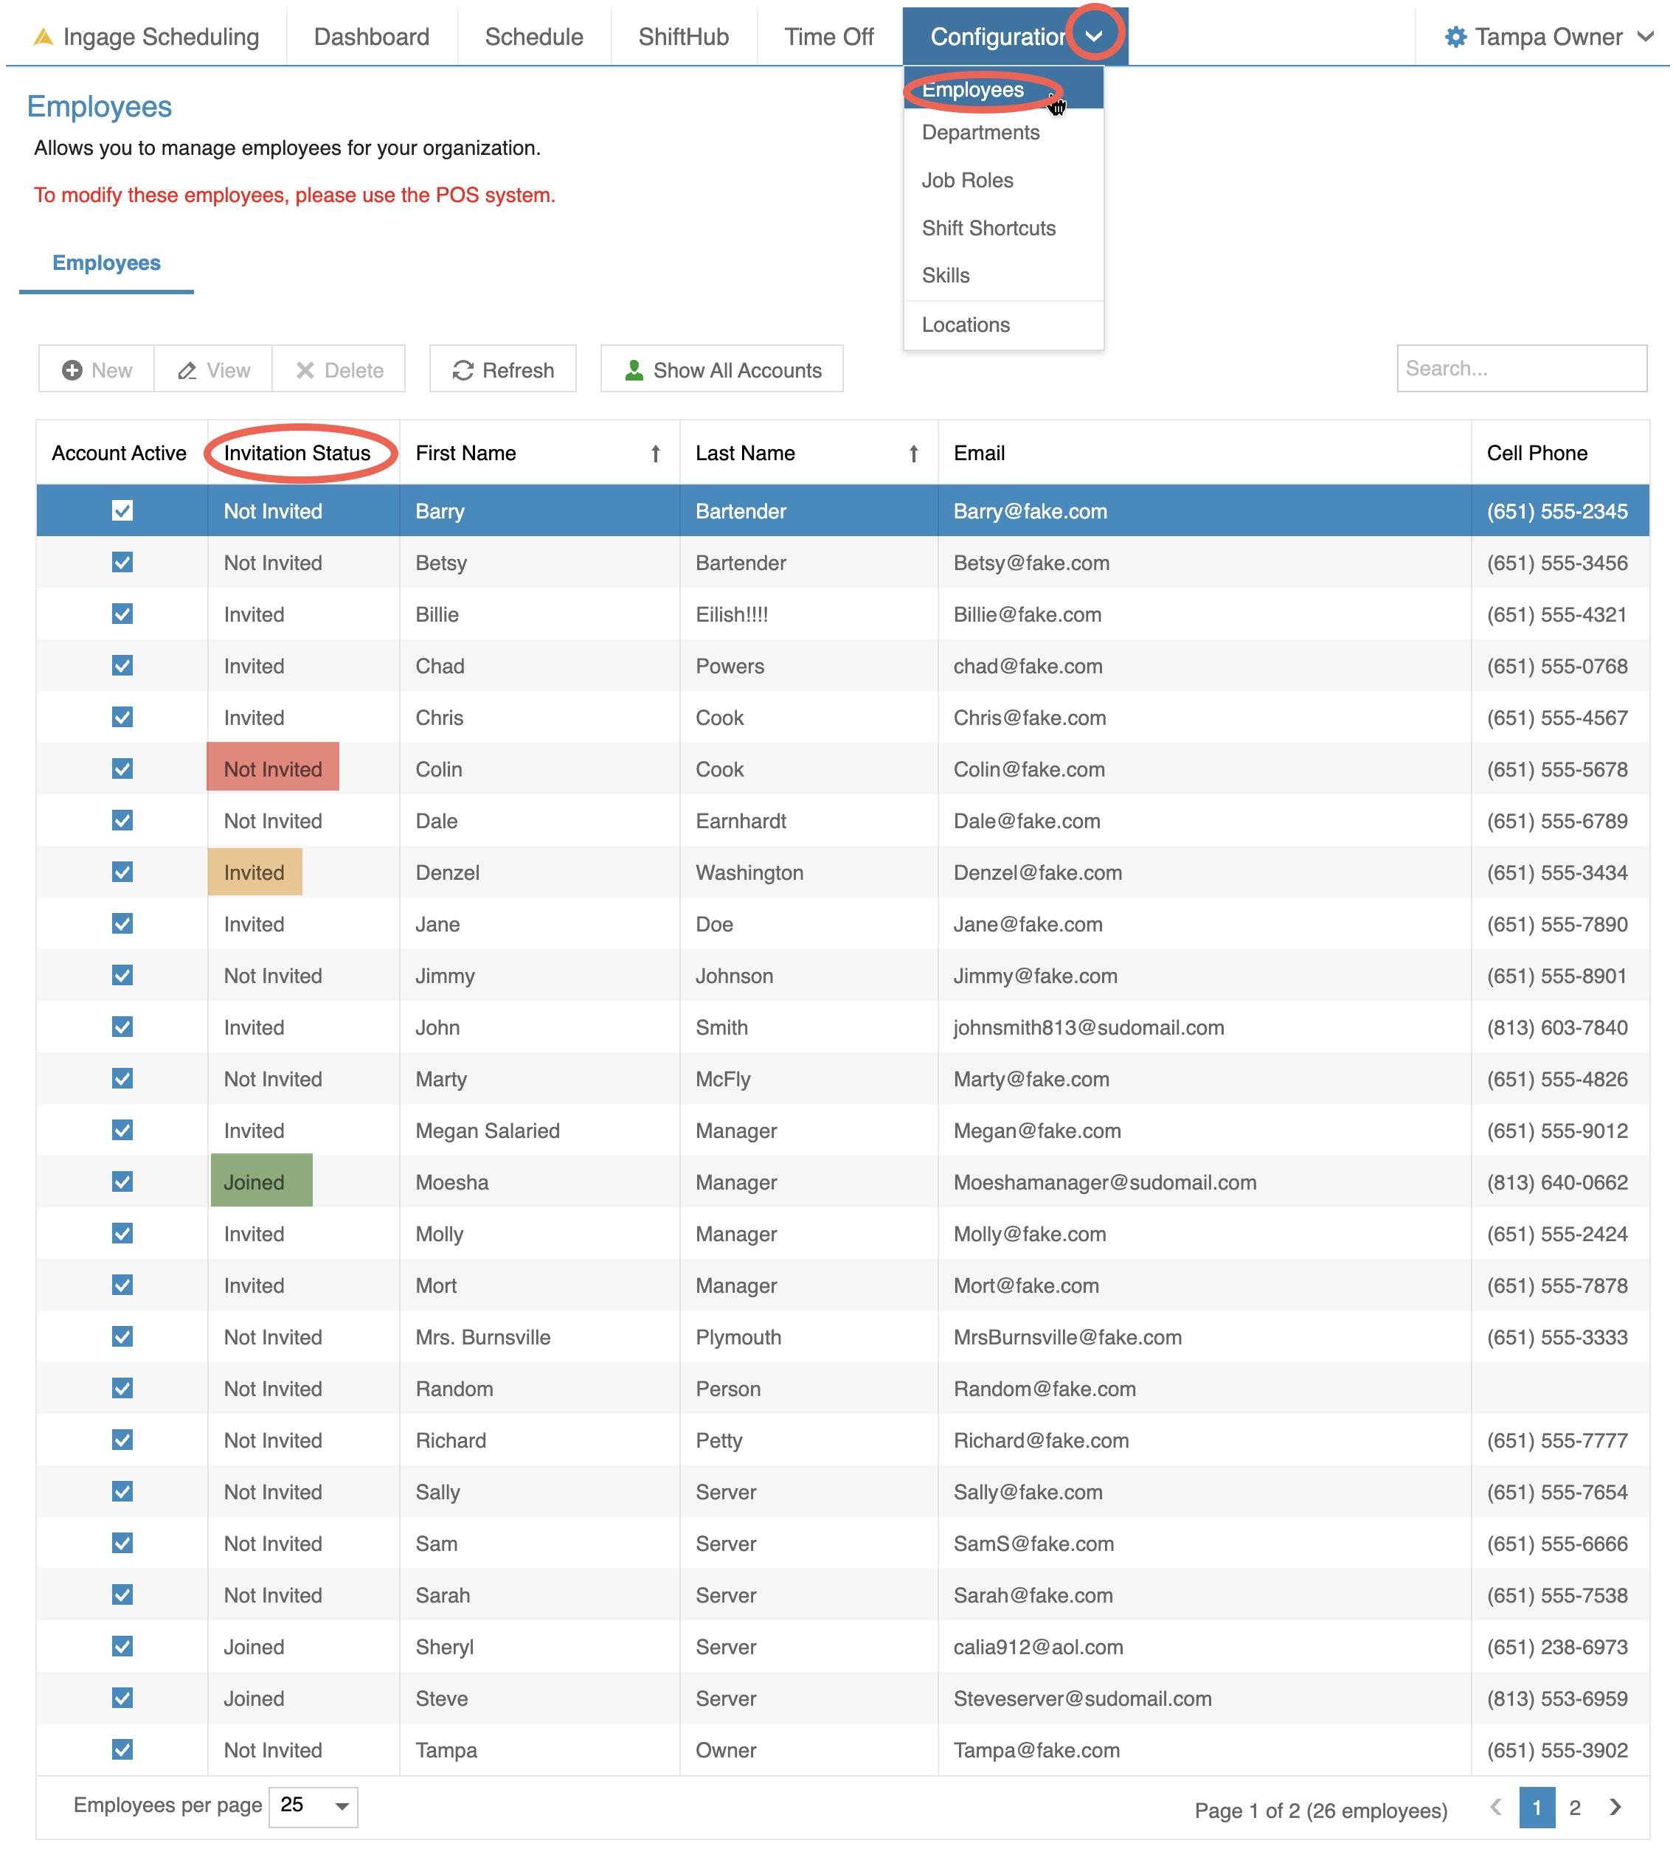Go to page 2 of employees
The height and width of the screenshot is (1857, 1673).
pyautogui.click(x=1575, y=1808)
